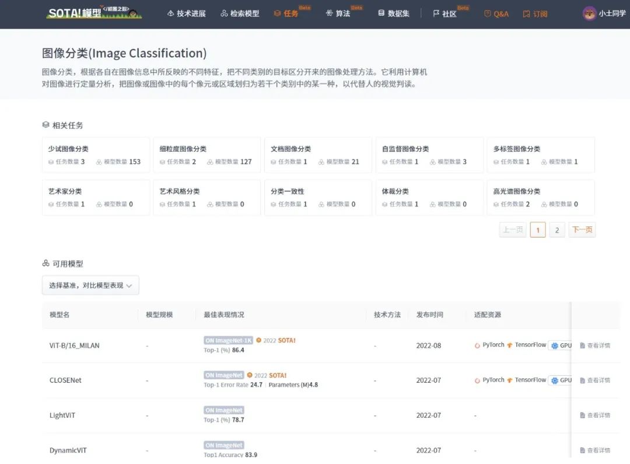Click the 可用模型 section icon

point(46,263)
